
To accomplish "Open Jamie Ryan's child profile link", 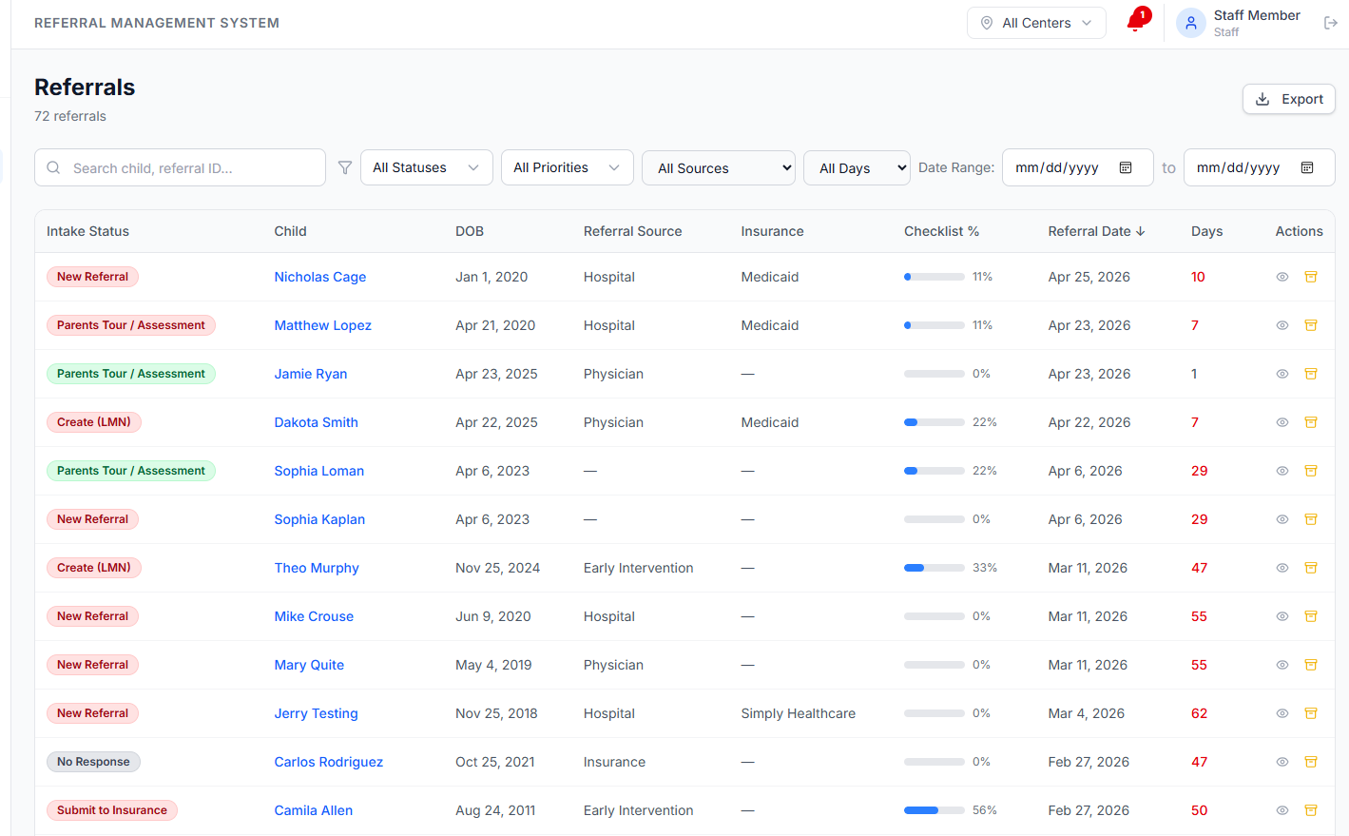I will click(x=311, y=374).
